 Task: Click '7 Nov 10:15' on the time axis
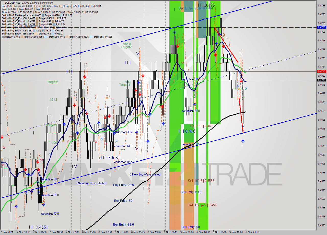coord(23,232)
